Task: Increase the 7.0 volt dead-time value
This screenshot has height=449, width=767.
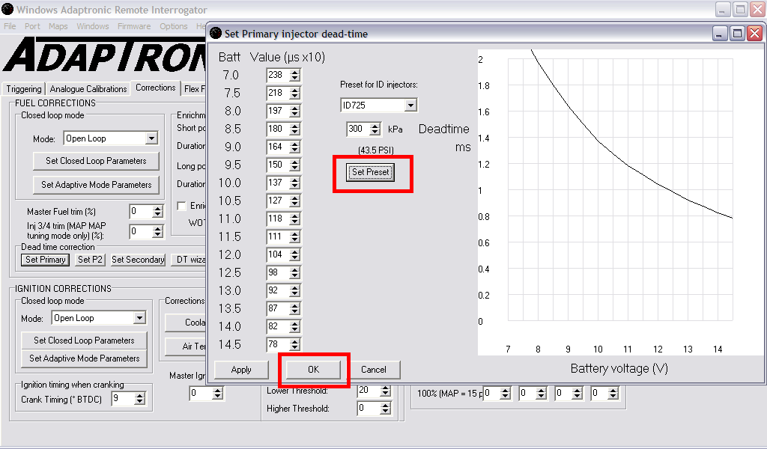Action: click(295, 72)
